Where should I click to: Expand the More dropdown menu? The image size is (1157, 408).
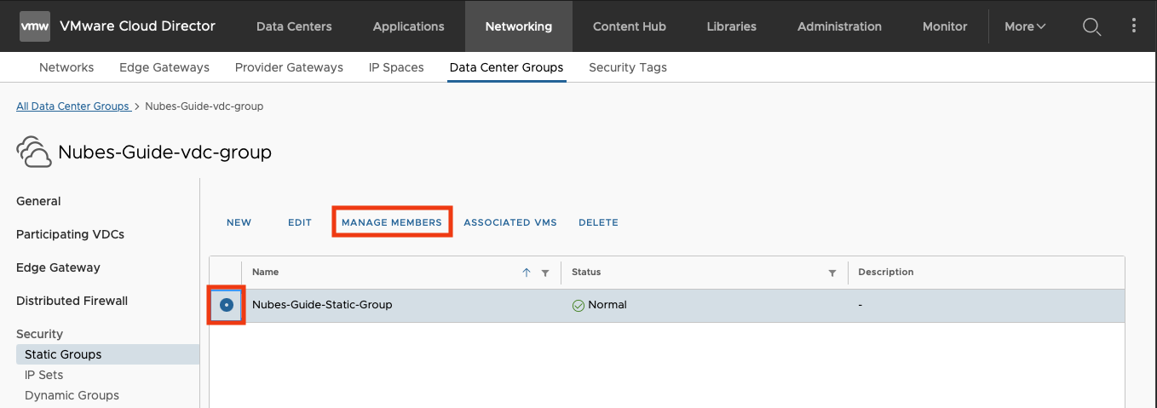pyautogui.click(x=1025, y=26)
